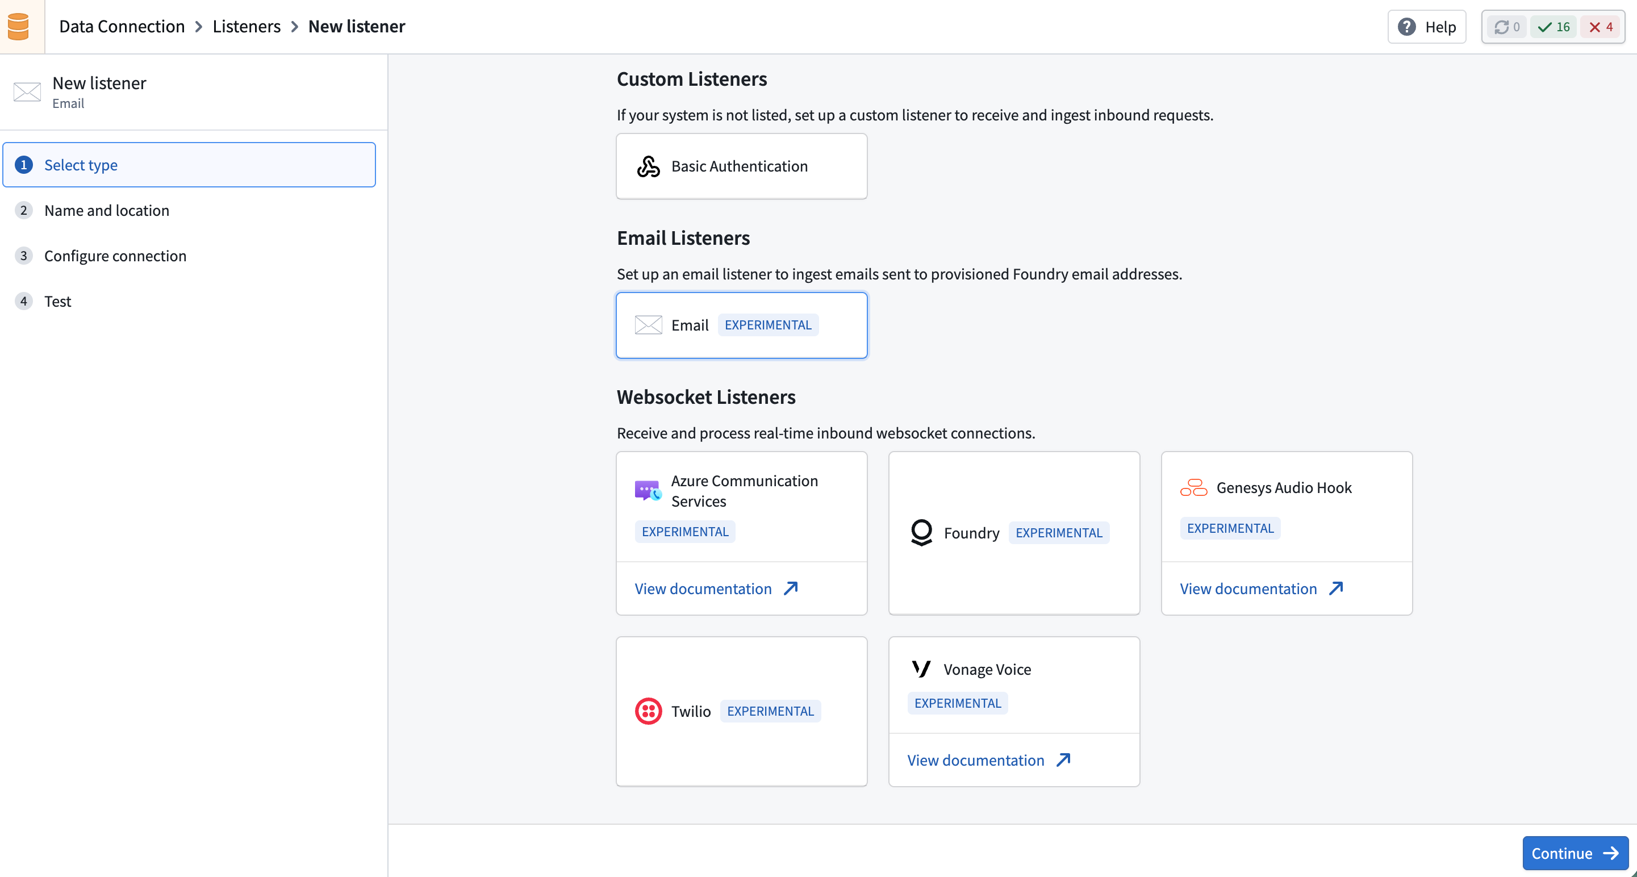Click the Genesys Audio Hook icon

[x=1193, y=487]
